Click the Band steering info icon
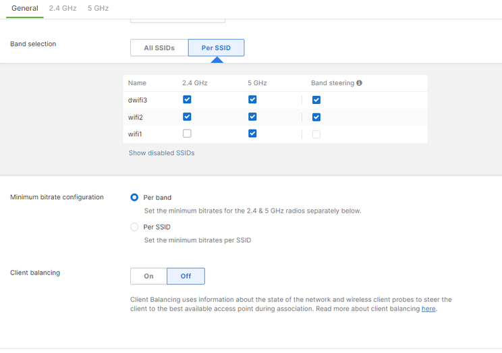 click(359, 83)
